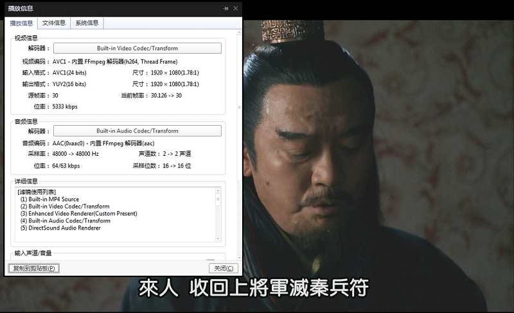Select the 系统信息 tab

pos(87,23)
